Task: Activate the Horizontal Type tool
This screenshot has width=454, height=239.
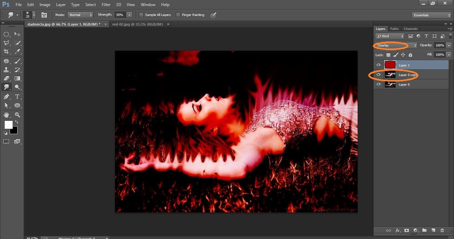Action: 17,97
